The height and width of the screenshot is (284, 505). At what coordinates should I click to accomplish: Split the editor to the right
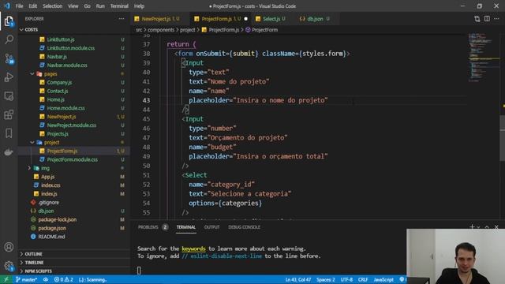coord(487,19)
